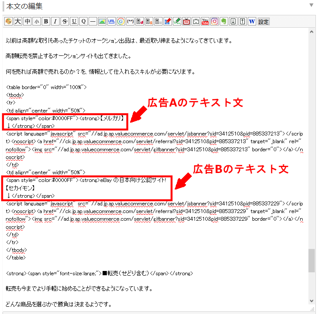The image size is (318, 314).
Task: Click the outlined TV icon
Action: click(x=196, y=21)
